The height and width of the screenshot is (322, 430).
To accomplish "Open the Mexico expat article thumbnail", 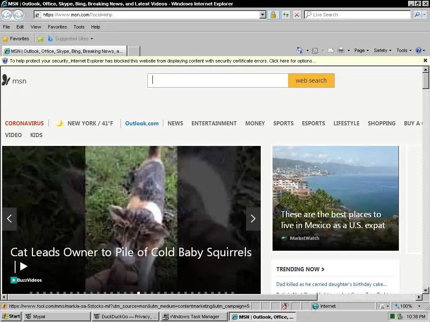I will tap(336, 198).
